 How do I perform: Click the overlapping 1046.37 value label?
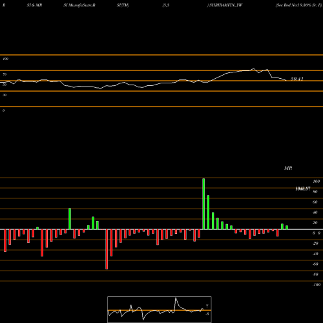click(x=303, y=189)
